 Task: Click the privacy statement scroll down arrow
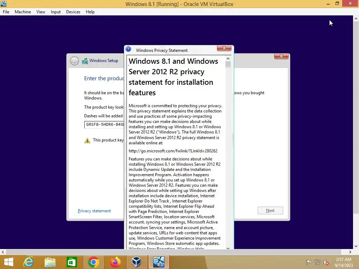(x=228, y=248)
